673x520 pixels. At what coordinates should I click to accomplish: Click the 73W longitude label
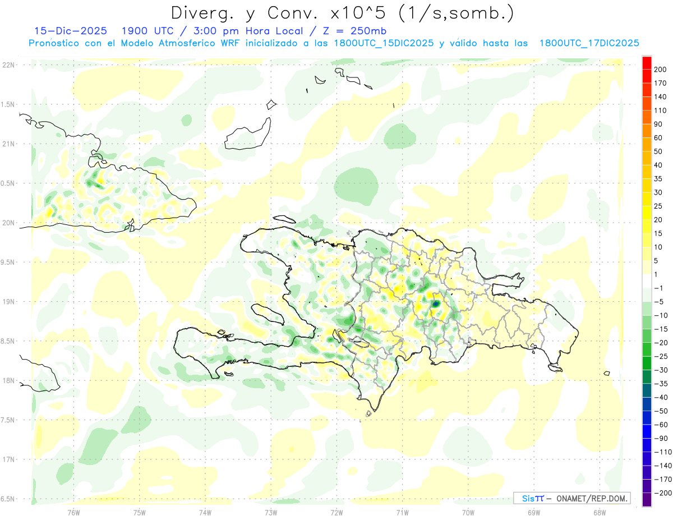(271, 512)
